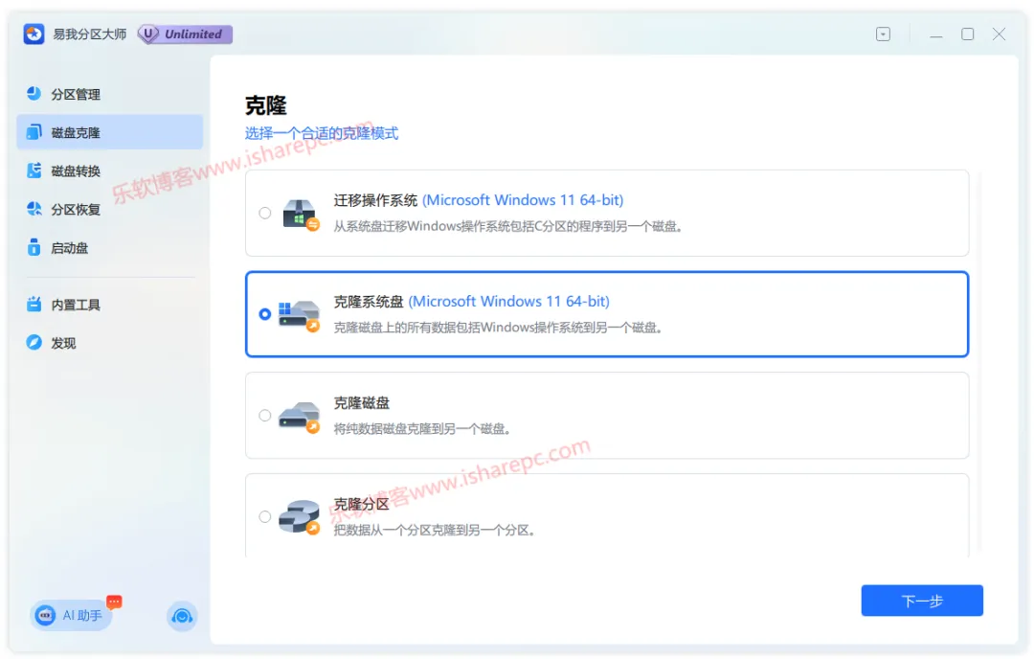Close the 易我分区大师 window

pyautogui.click(x=999, y=34)
